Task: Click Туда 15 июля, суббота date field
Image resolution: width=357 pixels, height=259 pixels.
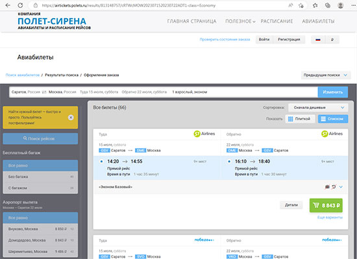Action: pos(99,92)
